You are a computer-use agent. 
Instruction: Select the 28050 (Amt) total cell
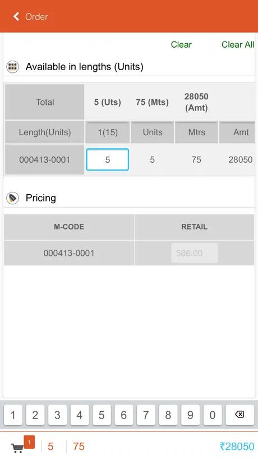tap(196, 102)
